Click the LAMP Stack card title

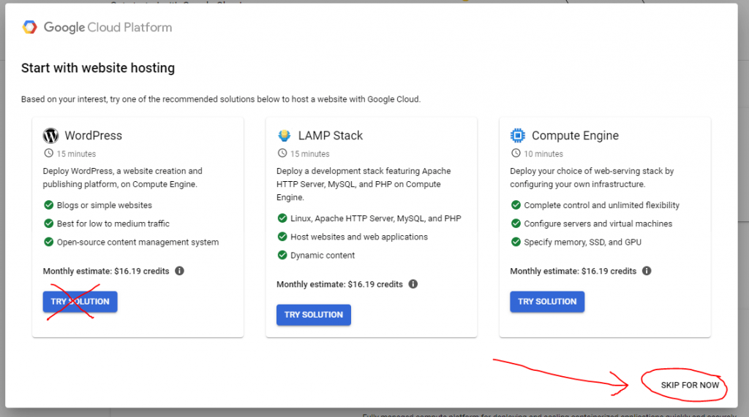point(331,136)
